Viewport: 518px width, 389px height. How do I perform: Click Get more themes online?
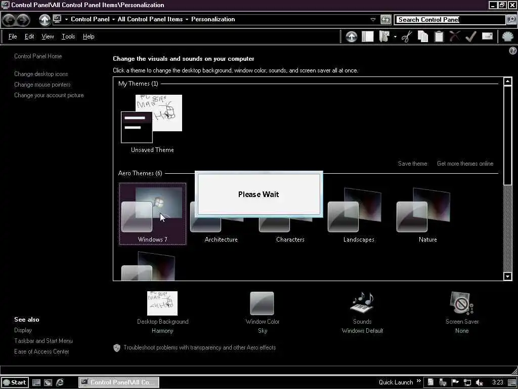[465, 164]
